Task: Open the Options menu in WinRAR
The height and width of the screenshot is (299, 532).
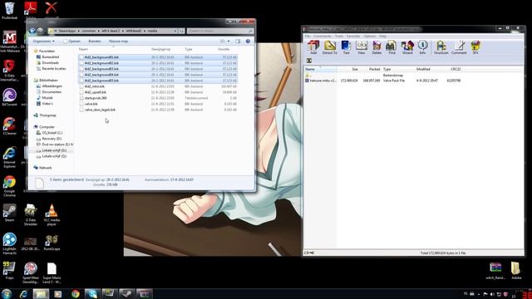Action: point(369,36)
